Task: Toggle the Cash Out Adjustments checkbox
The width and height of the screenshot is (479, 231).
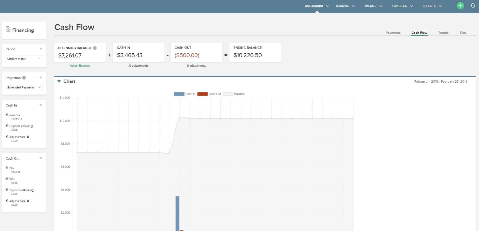Action: click(7, 201)
